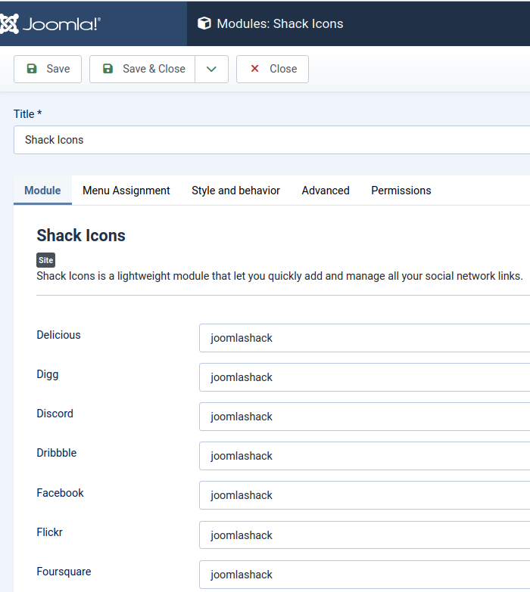Click the Modules cube icon in header
The height and width of the screenshot is (592, 530).
[x=204, y=23]
